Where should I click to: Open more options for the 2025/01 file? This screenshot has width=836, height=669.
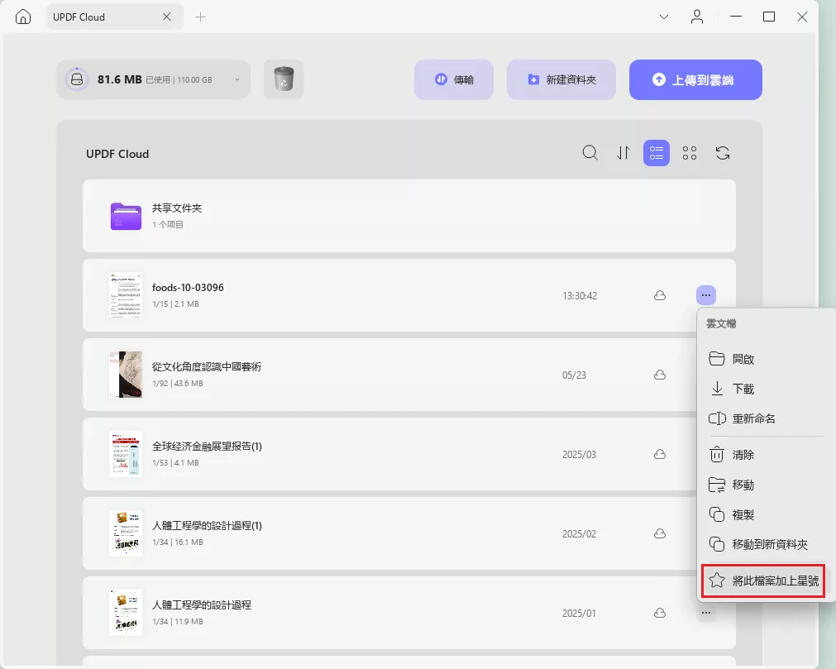(706, 613)
